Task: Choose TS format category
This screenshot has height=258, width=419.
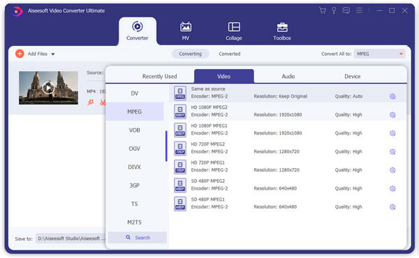Action: click(x=134, y=204)
